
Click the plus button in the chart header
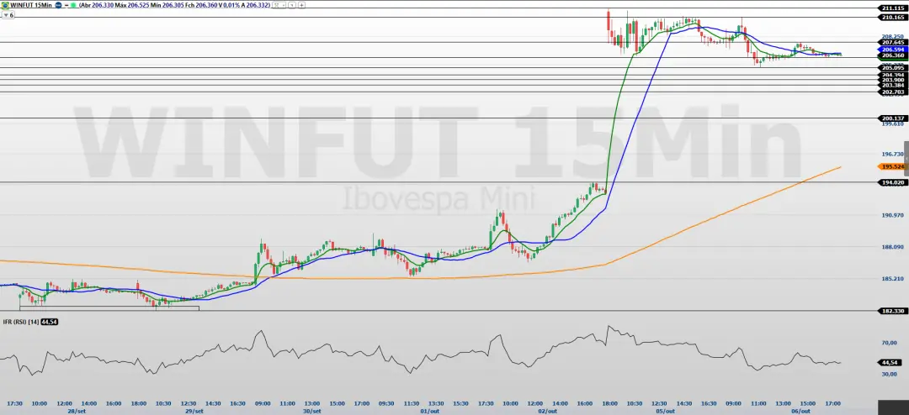pyautogui.click(x=301, y=5)
